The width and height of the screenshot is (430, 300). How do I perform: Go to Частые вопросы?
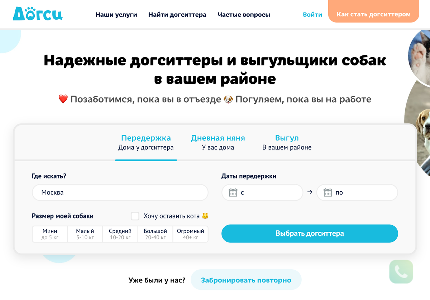244,15
